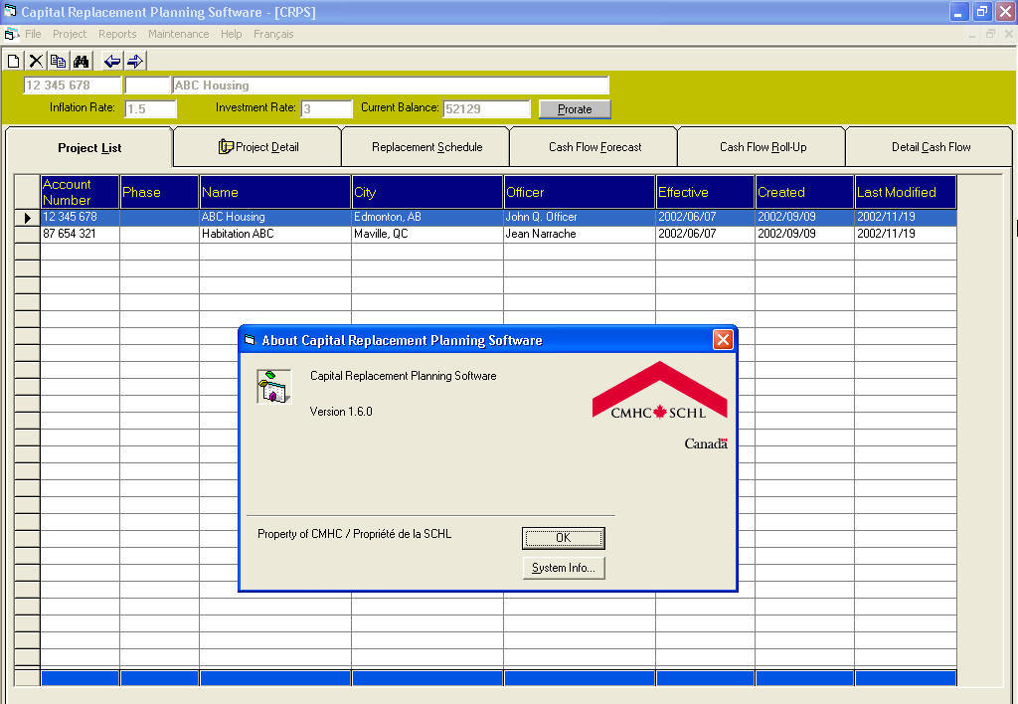This screenshot has width=1018, height=704.
Task: Switch to the Project Detail tab
Action: pos(258,147)
